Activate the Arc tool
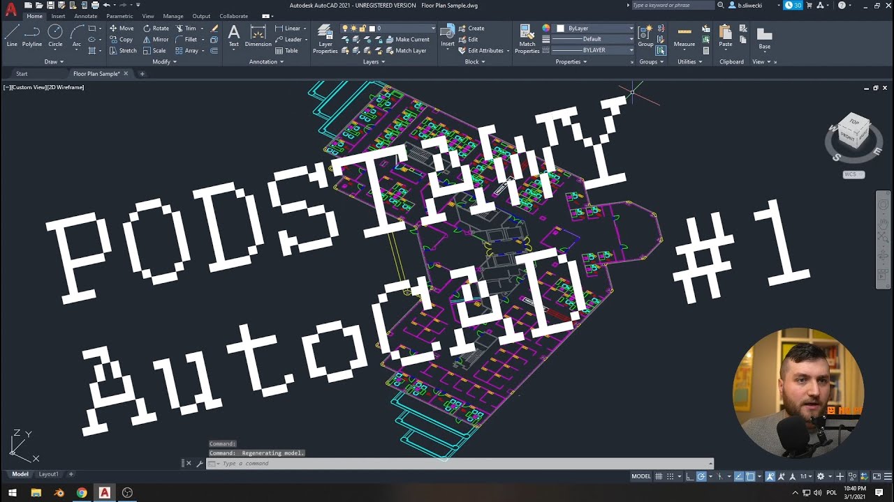Viewport: 894px width, 502px height. [77, 36]
